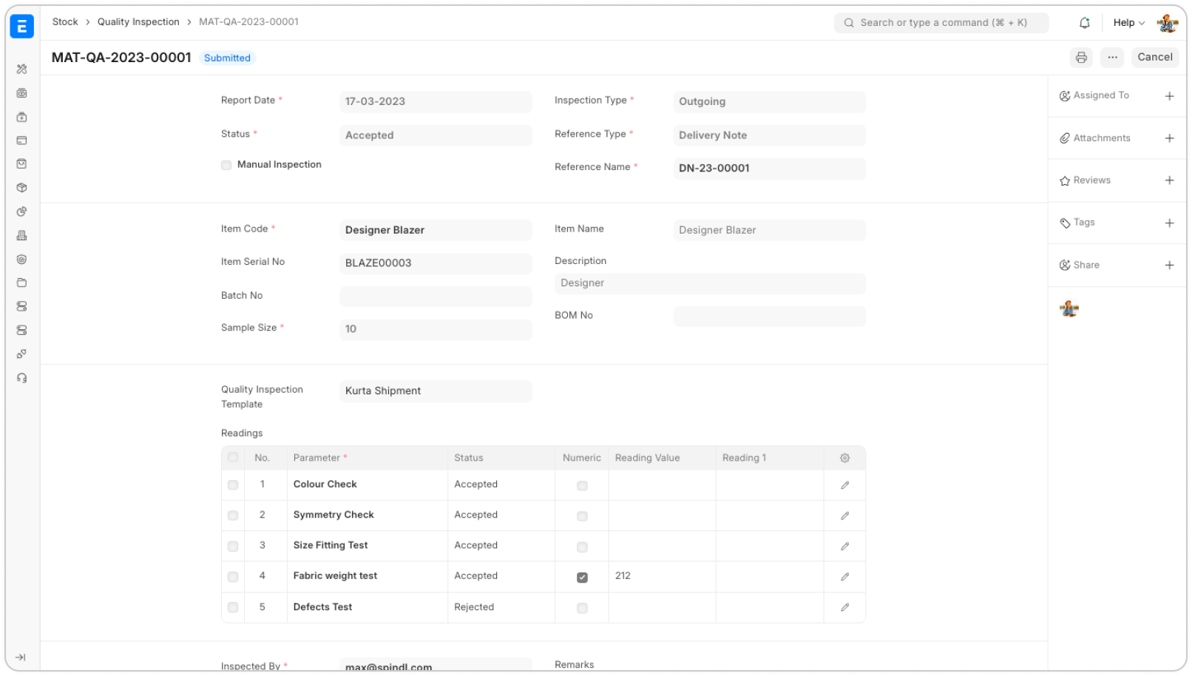This screenshot has width=1192, height=676.
Task: Click the search or command bar
Action: coord(941,23)
